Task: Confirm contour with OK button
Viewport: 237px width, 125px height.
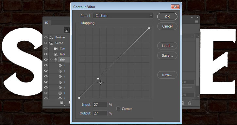Action: [167, 17]
